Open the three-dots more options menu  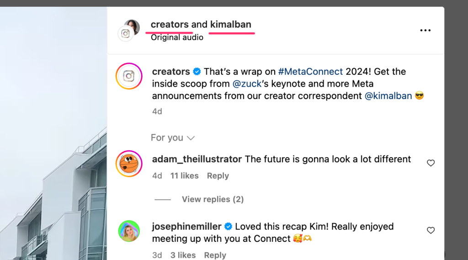pos(425,31)
